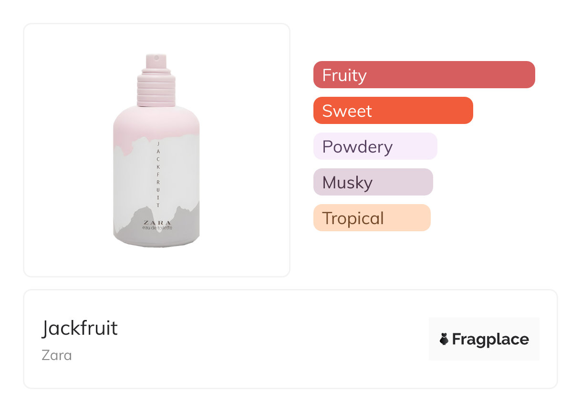Click the "eau de toilette" text on the bottle
581x412 pixels.
pos(157,228)
